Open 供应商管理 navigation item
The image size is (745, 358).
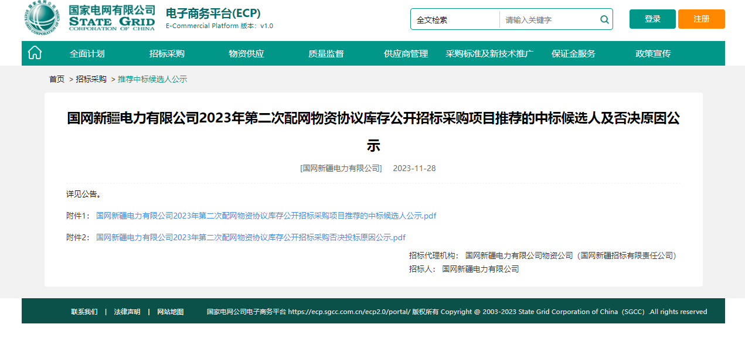[406, 53]
